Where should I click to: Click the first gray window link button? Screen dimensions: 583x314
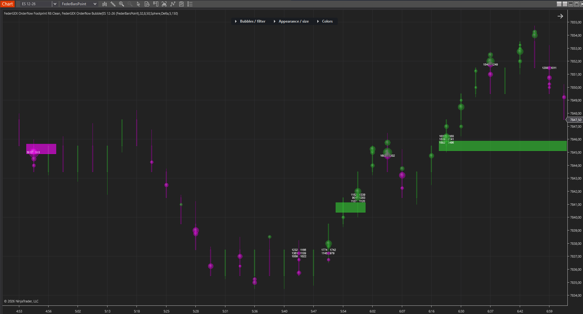tap(559, 4)
